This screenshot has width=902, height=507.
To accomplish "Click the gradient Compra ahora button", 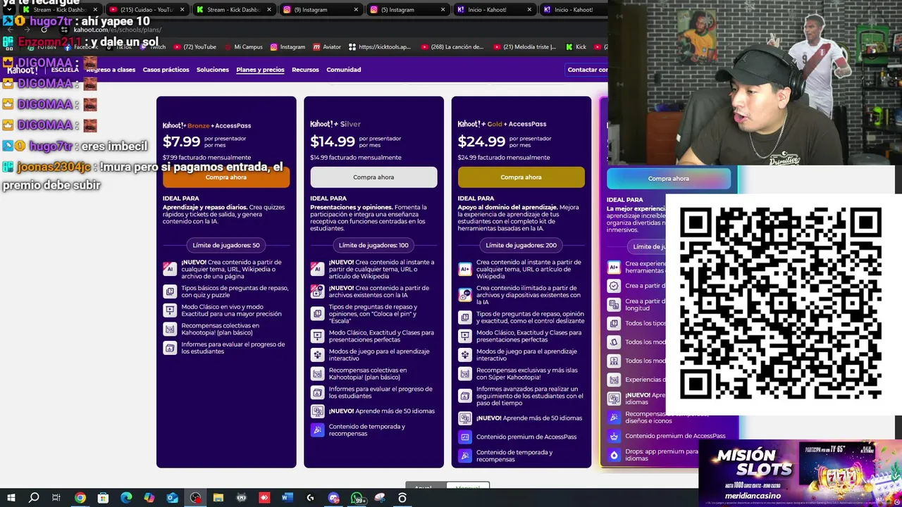I will tap(669, 179).
